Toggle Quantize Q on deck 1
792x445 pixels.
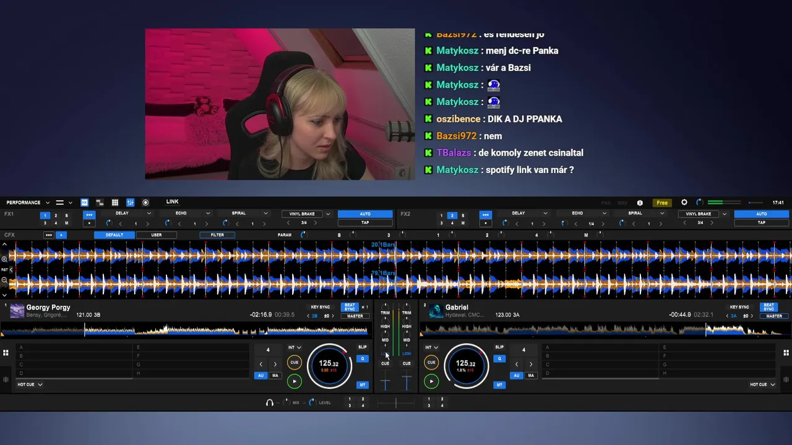(363, 358)
